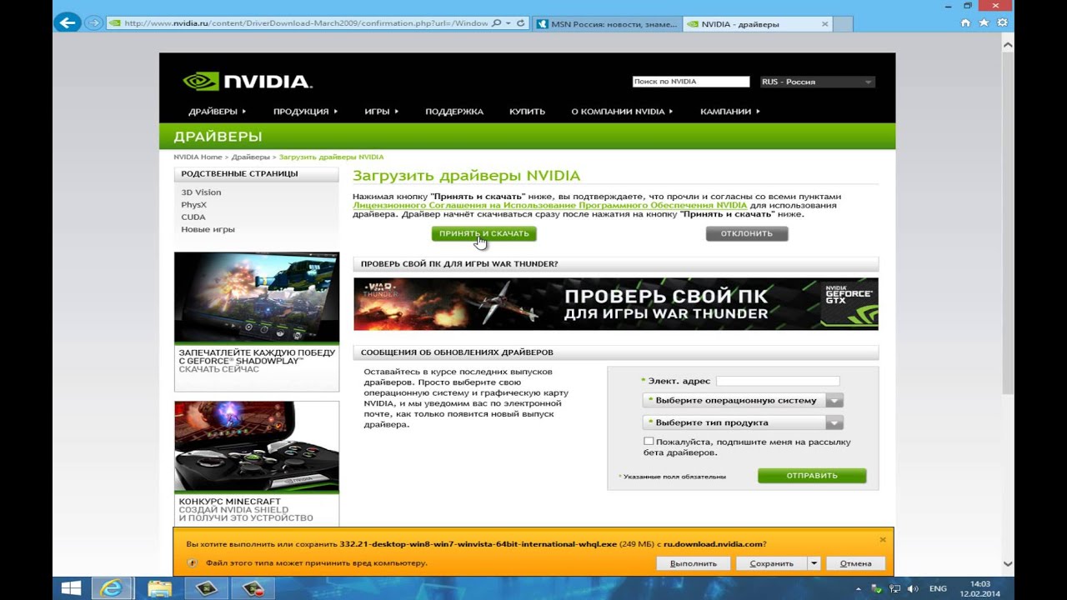This screenshot has height=600, width=1067.
Task: Open the 'Выберите операционную систему' dropdown
Action: [x=743, y=400]
